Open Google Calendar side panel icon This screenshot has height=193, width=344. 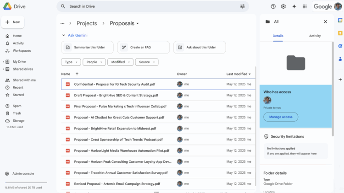(x=340, y=20)
